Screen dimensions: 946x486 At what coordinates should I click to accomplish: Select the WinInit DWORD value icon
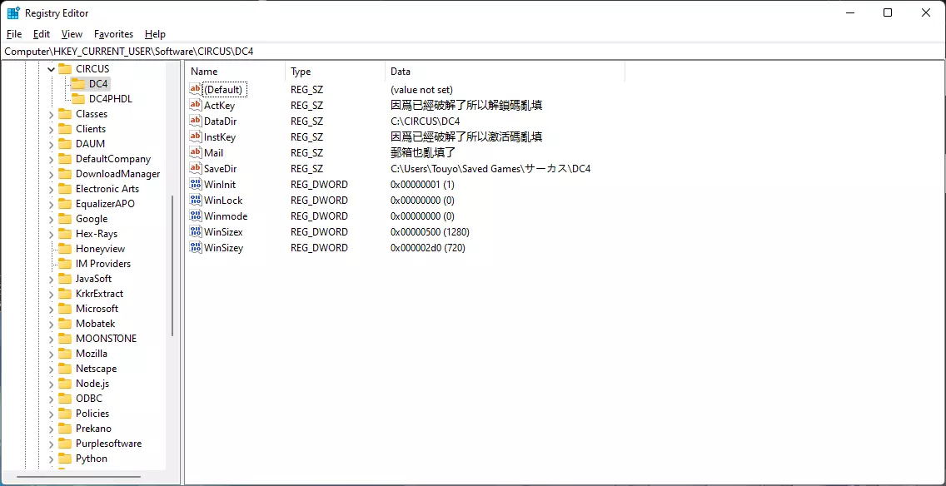[x=196, y=185]
